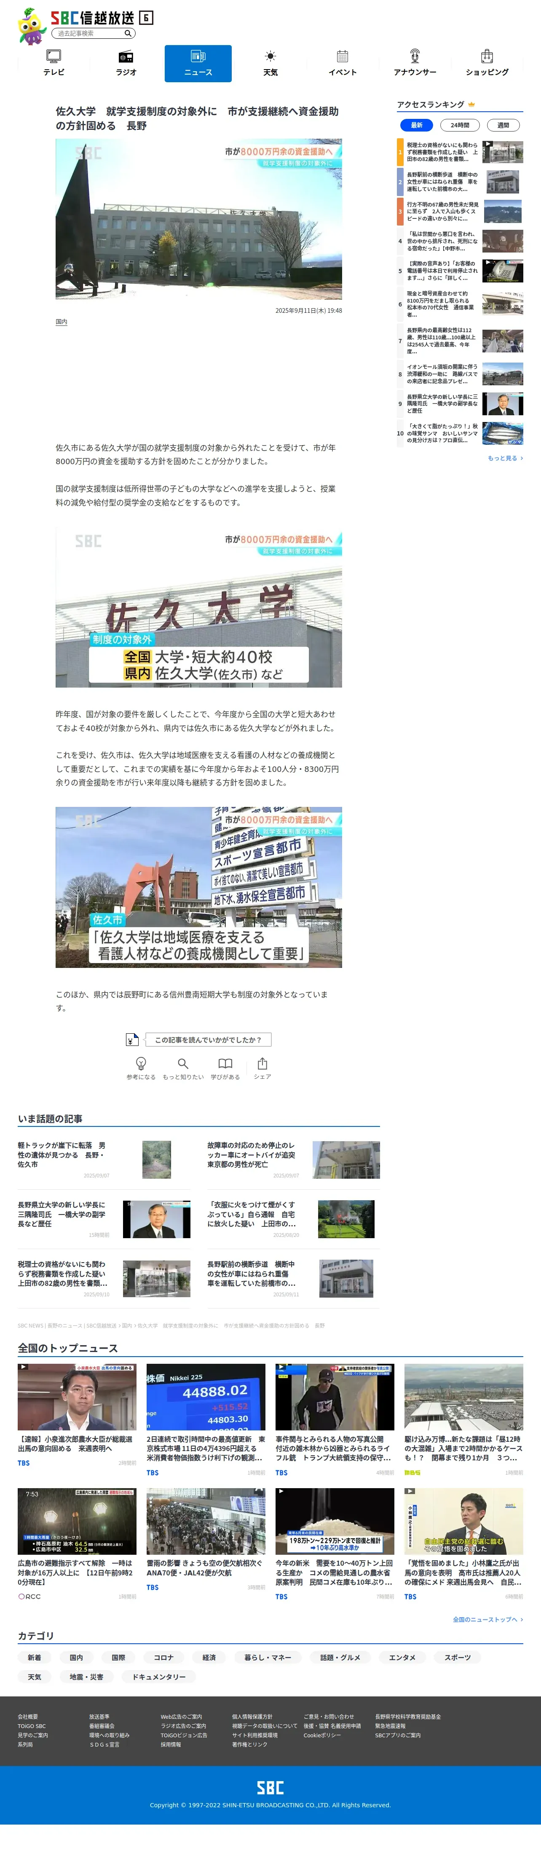541x1876 pixels.
Task: Select the 話題・グルメ category chip
Action: 340,1658
